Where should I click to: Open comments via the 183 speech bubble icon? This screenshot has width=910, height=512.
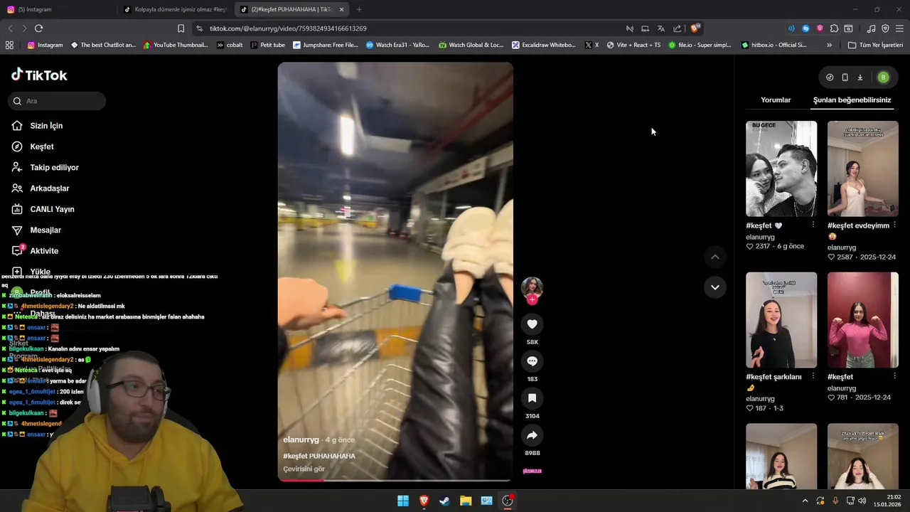[x=532, y=361]
